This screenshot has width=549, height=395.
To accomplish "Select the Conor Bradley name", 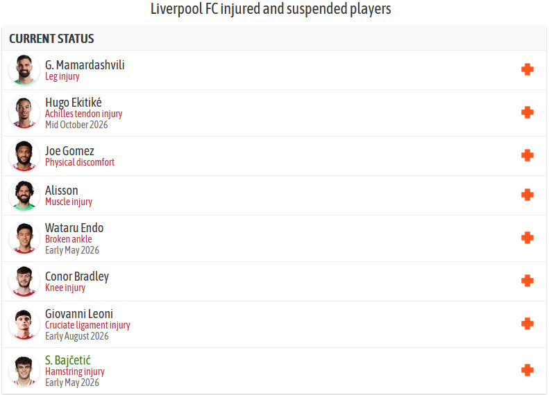I will (77, 276).
